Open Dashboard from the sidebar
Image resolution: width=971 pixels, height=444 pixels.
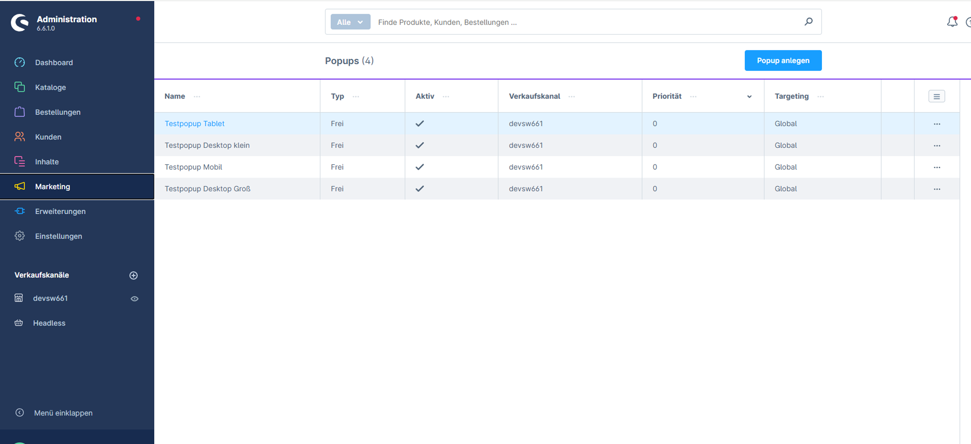click(54, 62)
